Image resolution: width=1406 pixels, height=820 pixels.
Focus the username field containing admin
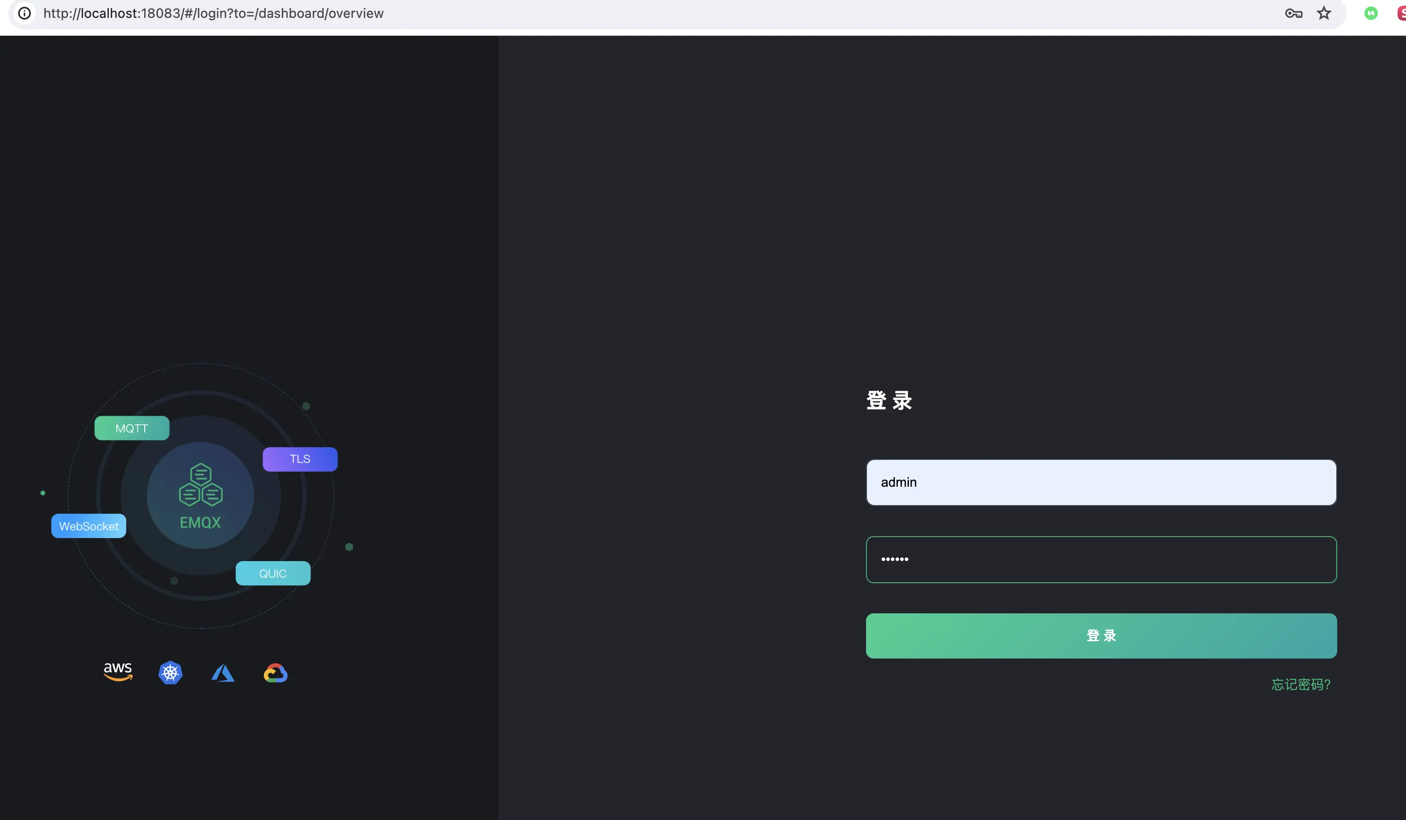(1101, 482)
